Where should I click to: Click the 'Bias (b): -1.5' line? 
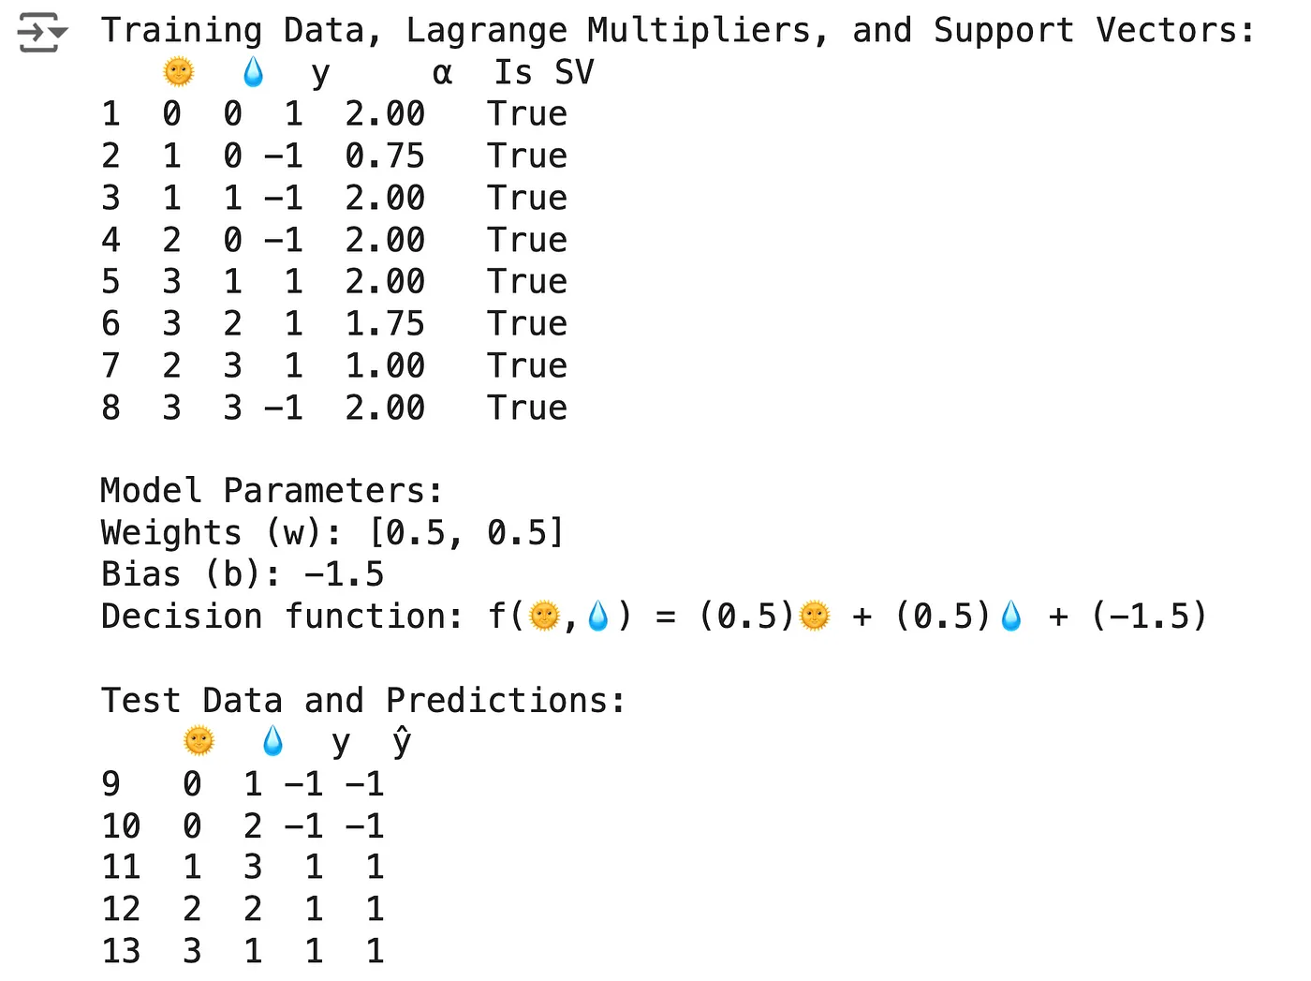243,573
